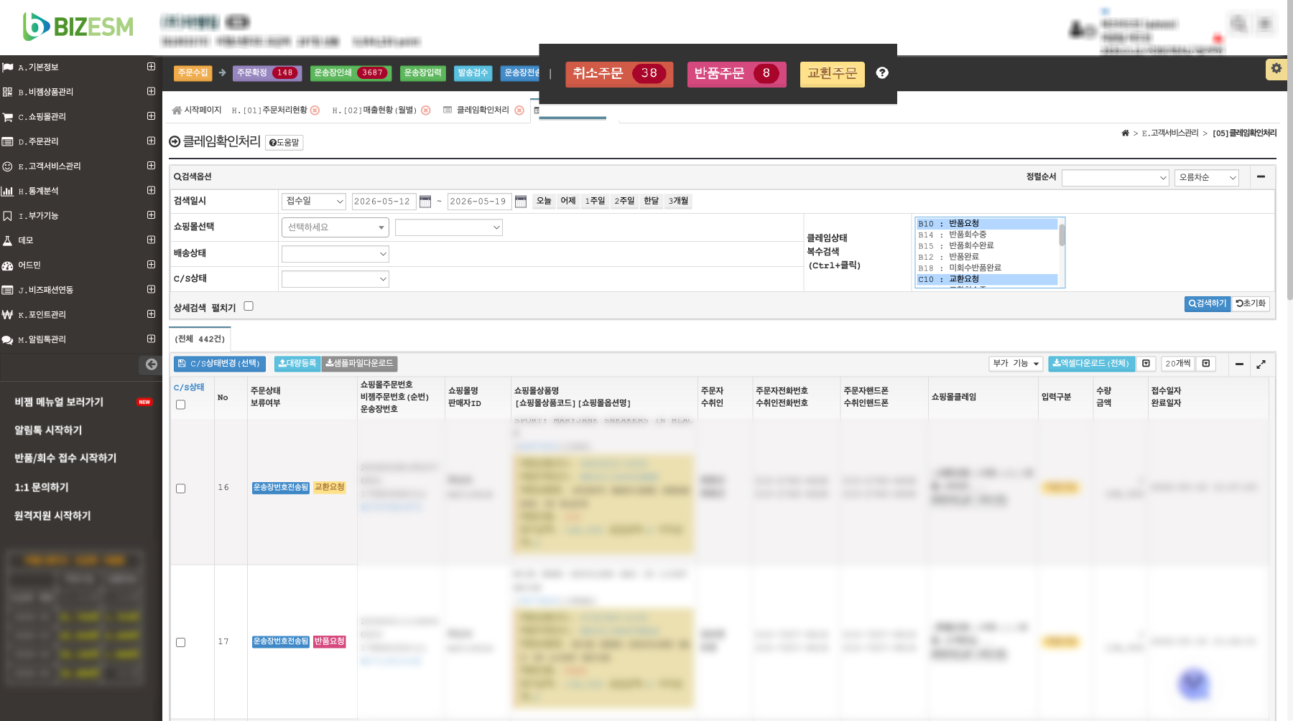The image size is (1293, 721).
Task: Open the dropdown next to 20개씩
Action: [1206, 364]
